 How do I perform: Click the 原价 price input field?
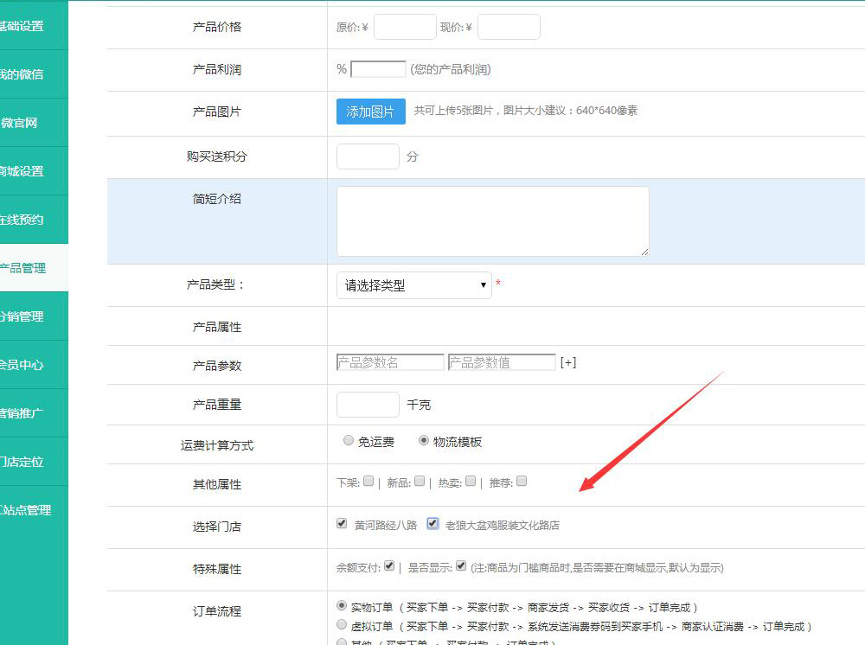tap(405, 27)
